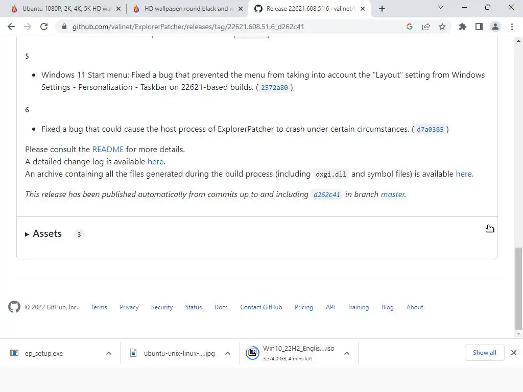Open the Blog footer link
Image resolution: width=523 pixels, height=392 pixels.
(x=388, y=307)
